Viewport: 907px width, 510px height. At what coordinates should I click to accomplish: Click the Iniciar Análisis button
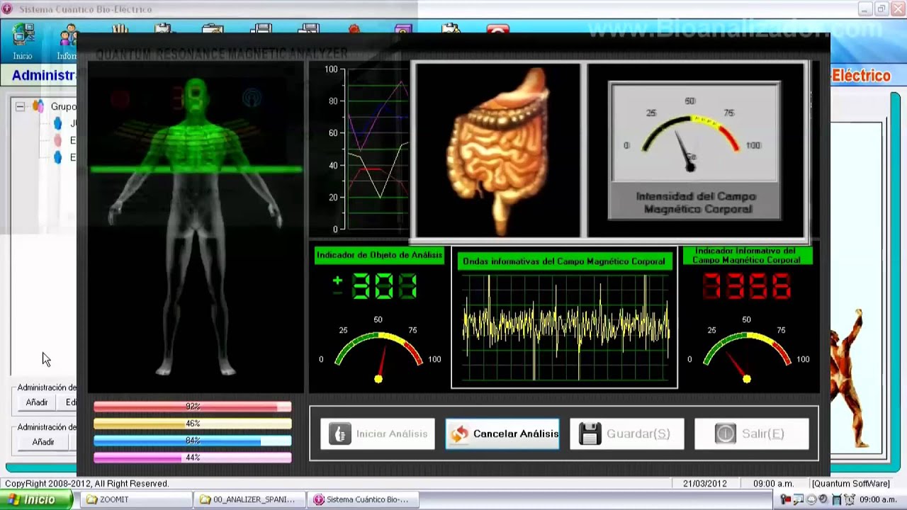(x=378, y=433)
